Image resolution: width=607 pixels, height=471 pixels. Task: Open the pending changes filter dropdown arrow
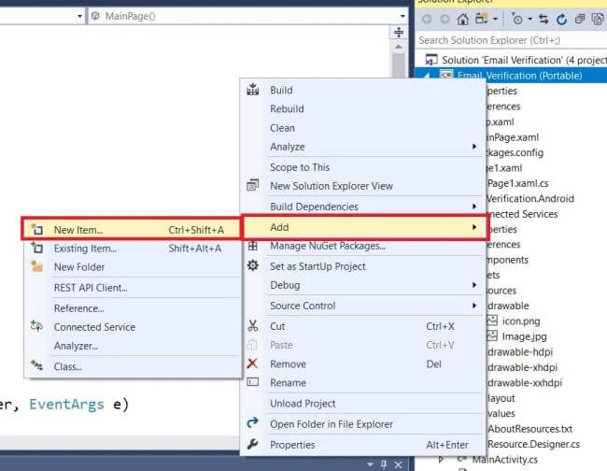(x=530, y=19)
